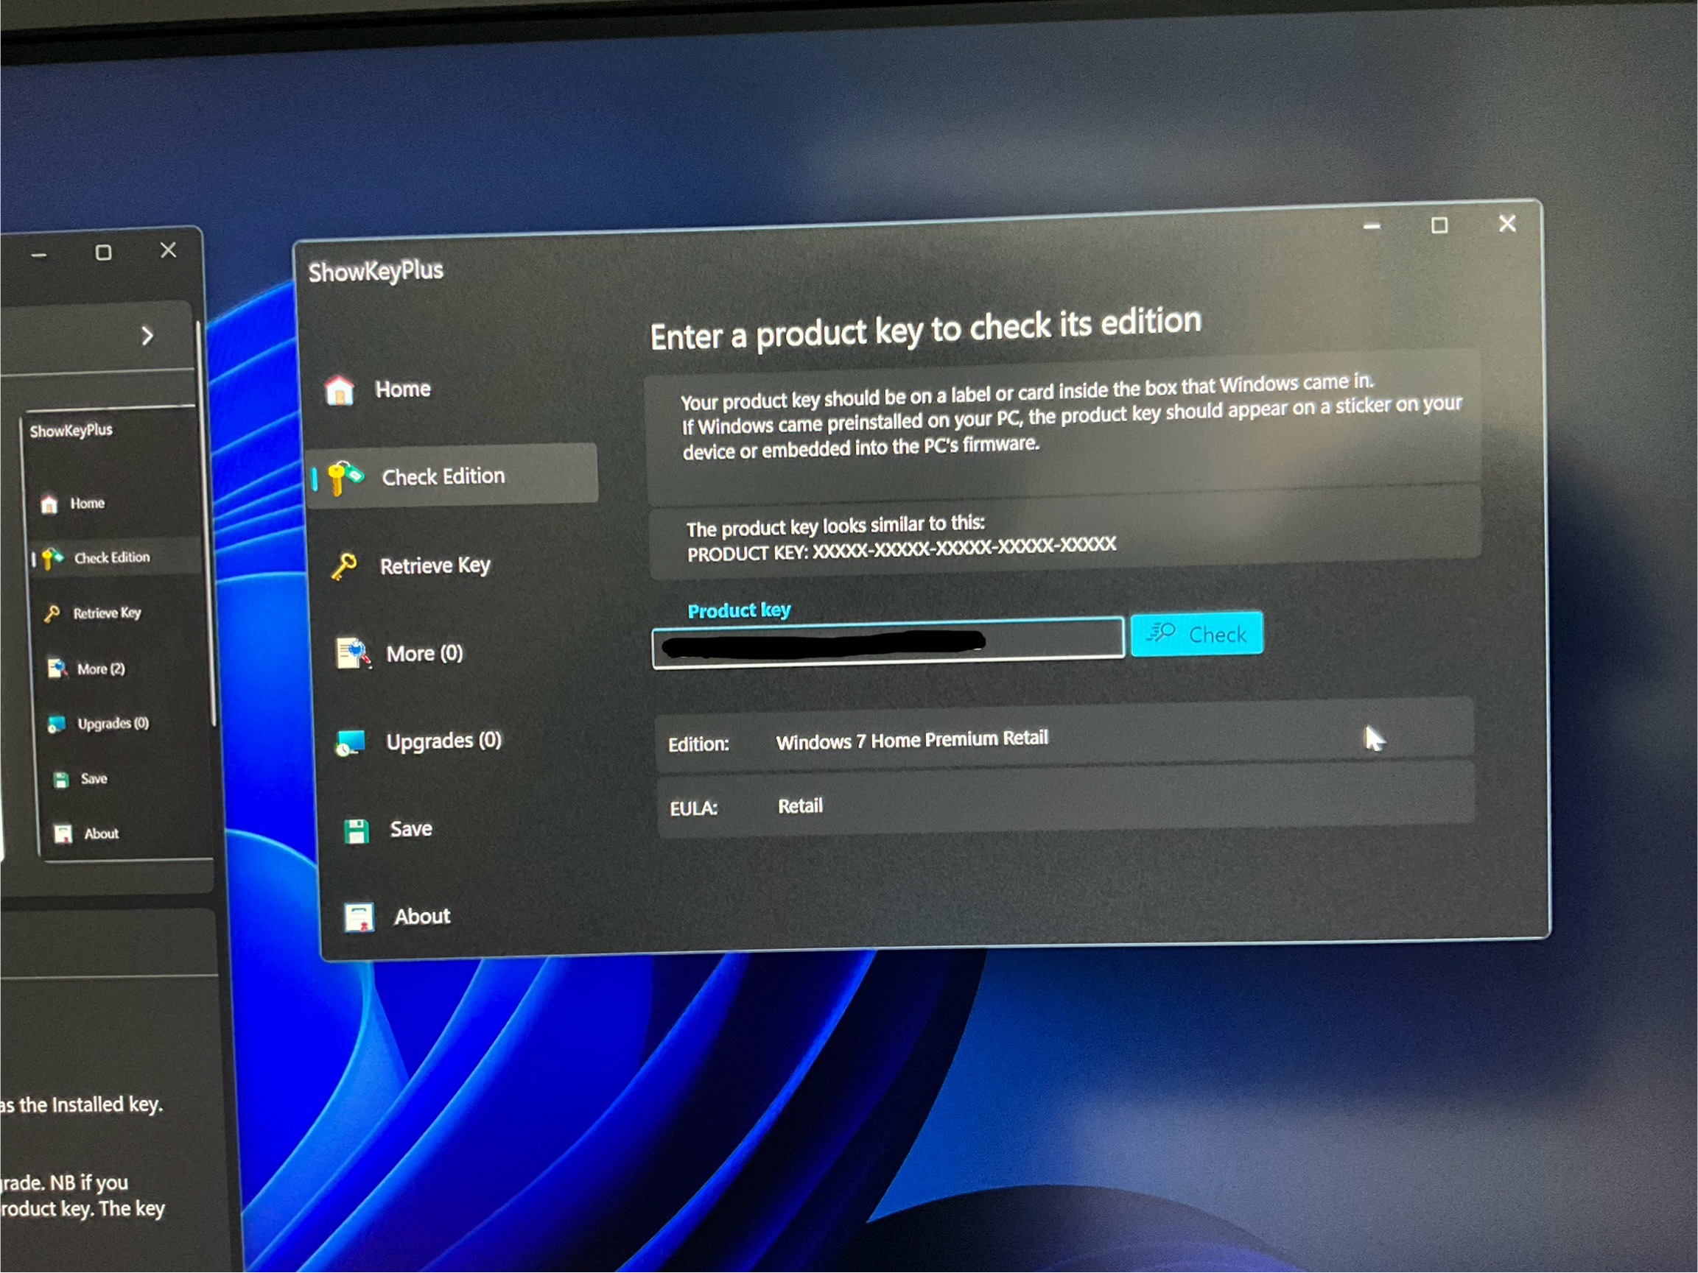Maximize the main ShowKeyPlus window
The height and width of the screenshot is (1273, 1698).
click(x=1439, y=225)
